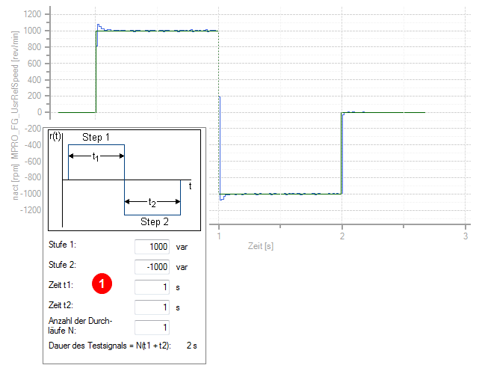Click the Dauer des Testsignals result 2 s
The width and height of the screenshot is (479, 371).
point(191,345)
